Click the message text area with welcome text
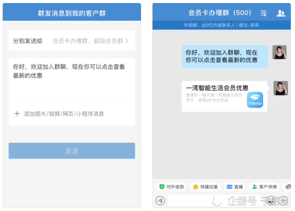 click(x=72, y=80)
